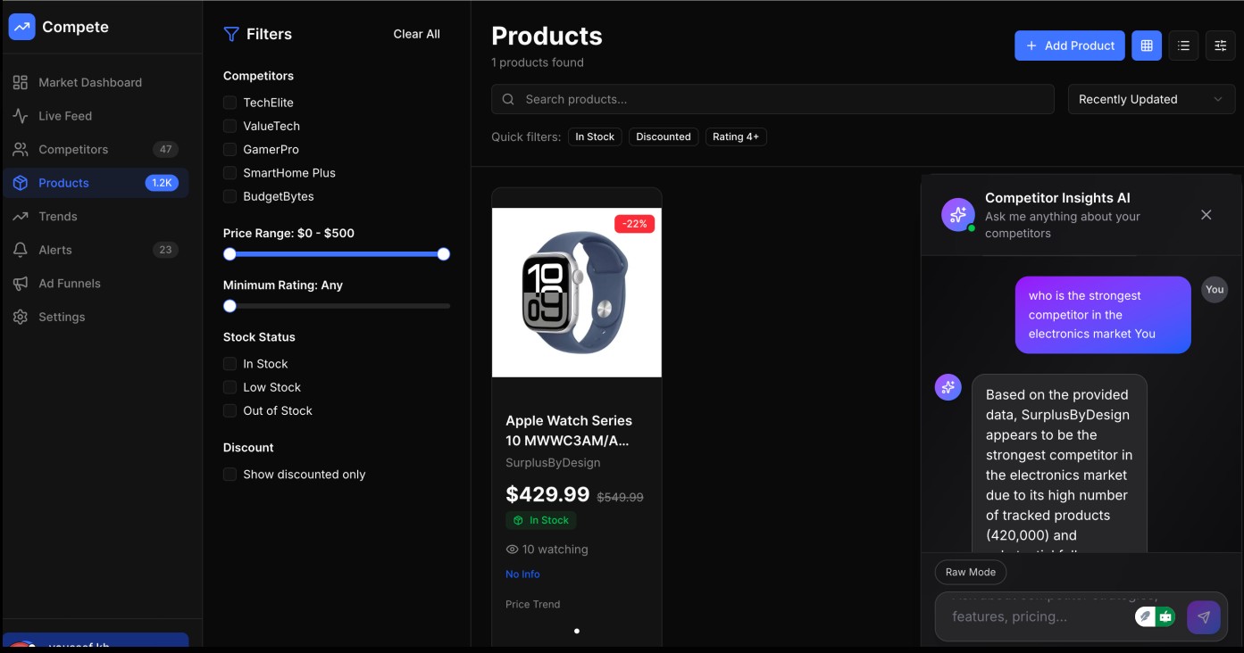Toggle the green robot mode icon

(1166, 616)
